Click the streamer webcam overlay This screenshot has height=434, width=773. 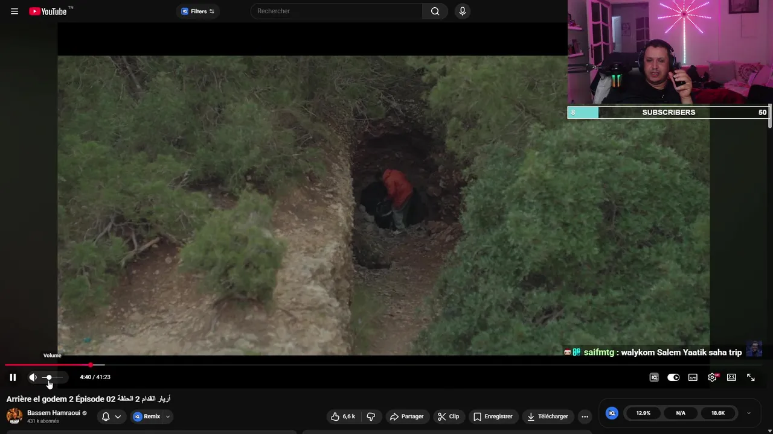tap(670, 52)
